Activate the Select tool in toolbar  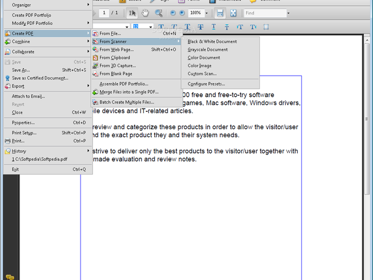[x=132, y=13]
